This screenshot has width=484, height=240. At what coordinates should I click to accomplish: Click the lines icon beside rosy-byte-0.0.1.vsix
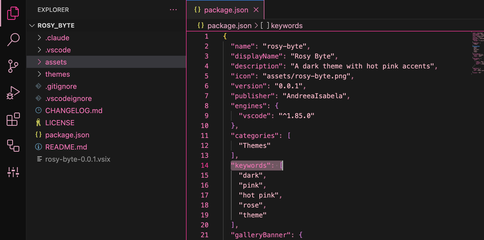39,159
